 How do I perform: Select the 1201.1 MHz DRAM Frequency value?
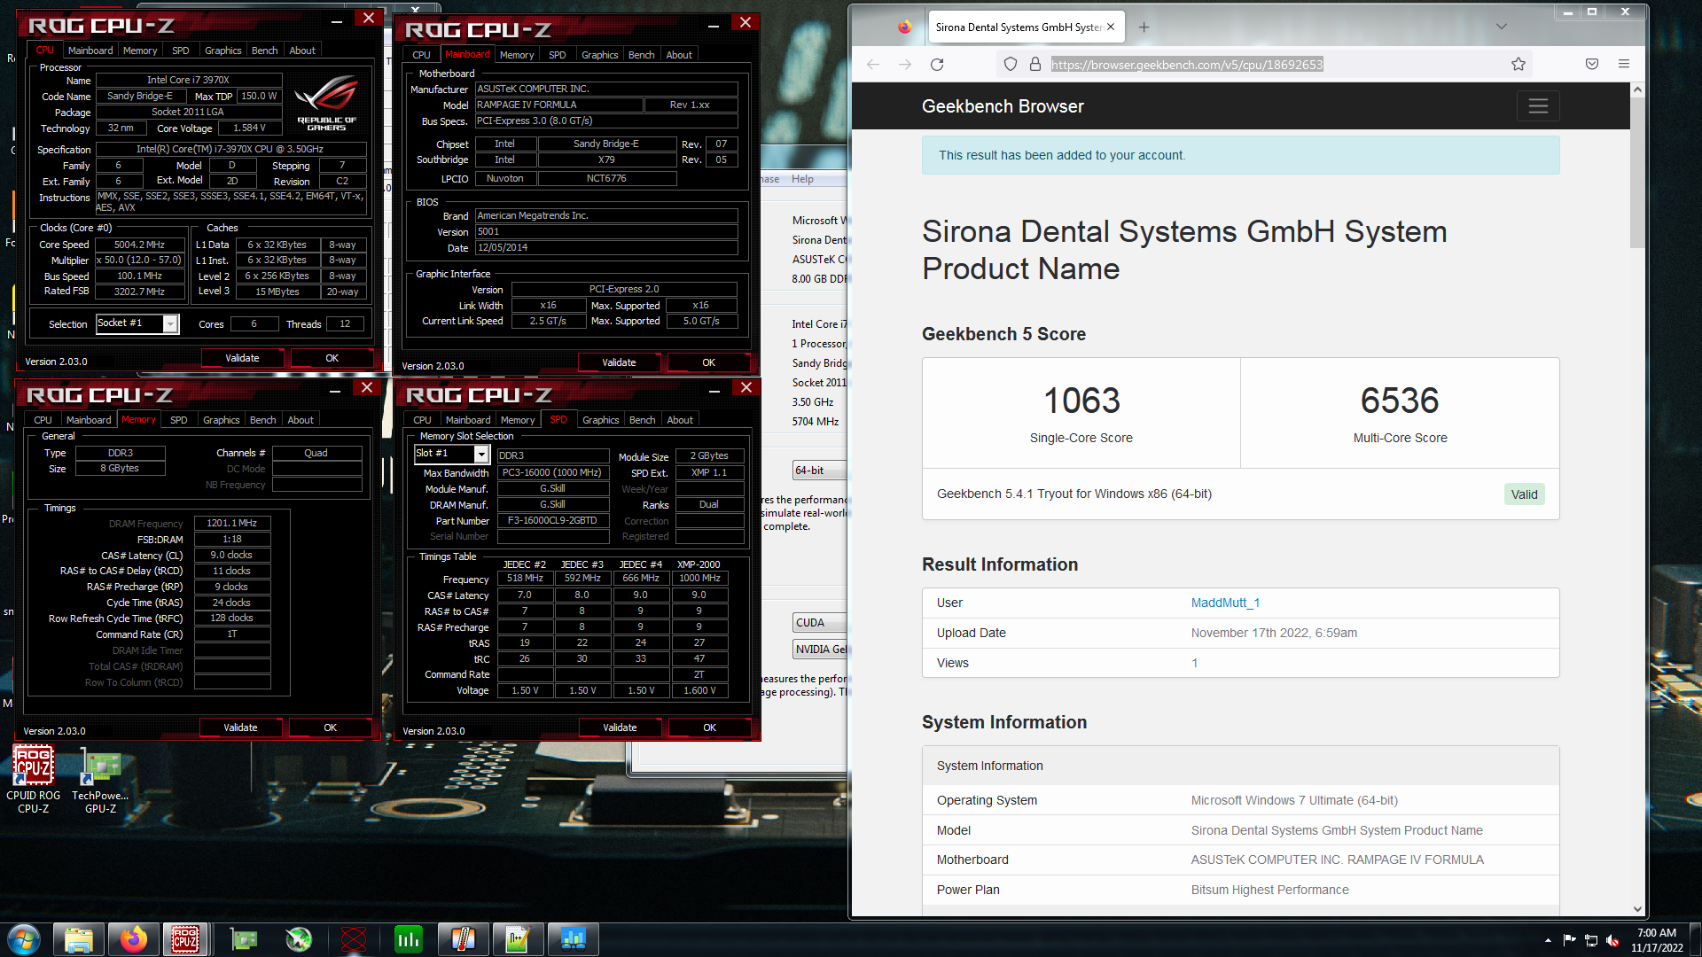(231, 523)
